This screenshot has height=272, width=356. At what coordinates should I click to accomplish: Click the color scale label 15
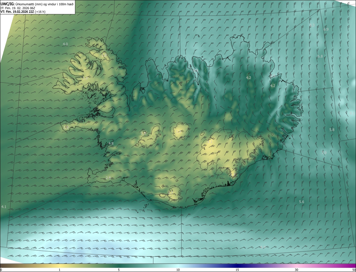point(237,270)
